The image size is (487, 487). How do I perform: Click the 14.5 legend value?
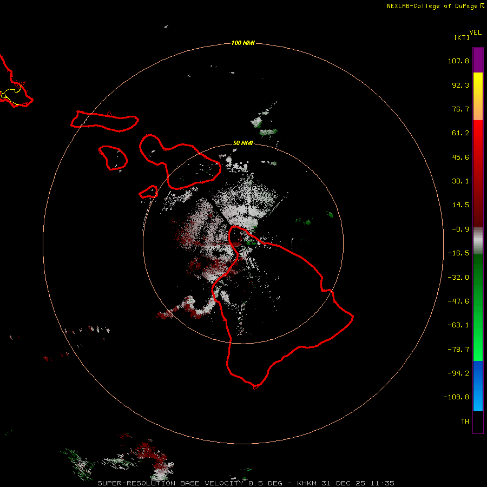click(460, 205)
